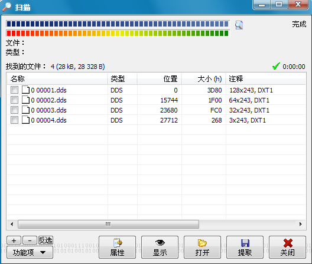The height and width of the screenshot is (264, 312).
Task: Open file using the 打开 folder button
Action: pyautogui.click(x=202, y=247)
